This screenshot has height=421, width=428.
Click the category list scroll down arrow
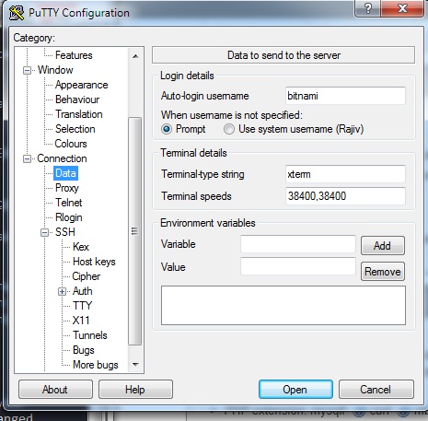135,365
